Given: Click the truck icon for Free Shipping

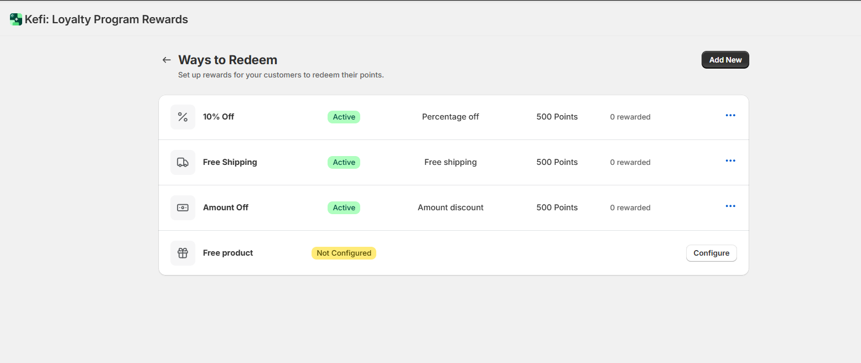Looking at the screenshot, I should [x=183, y=162].
